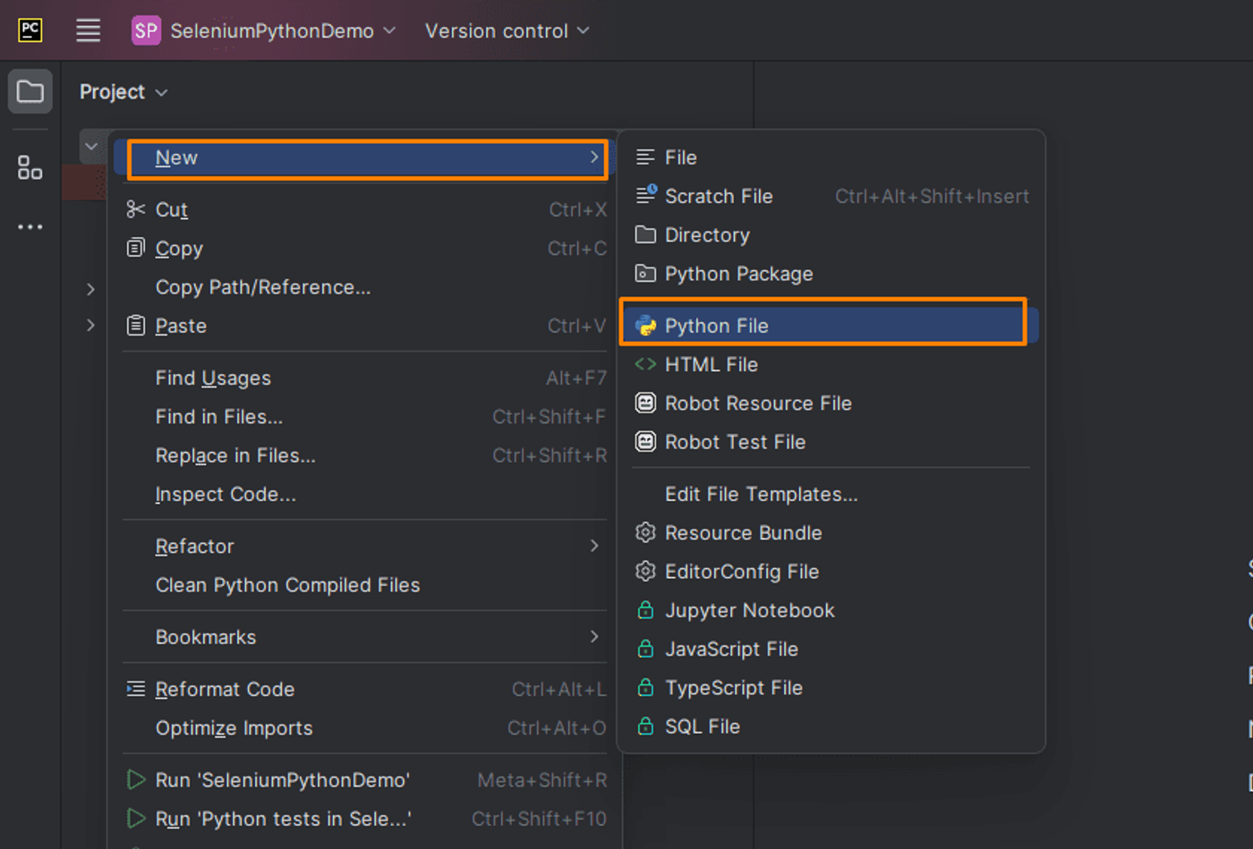Click the Python icon beside Python File

point(645,326)
